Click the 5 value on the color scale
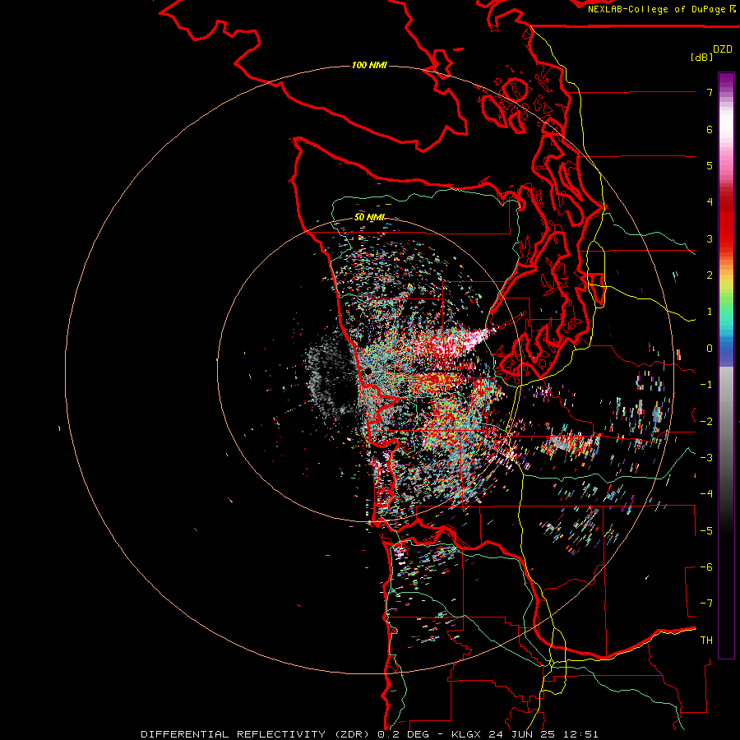 click(x=710, y=165)
